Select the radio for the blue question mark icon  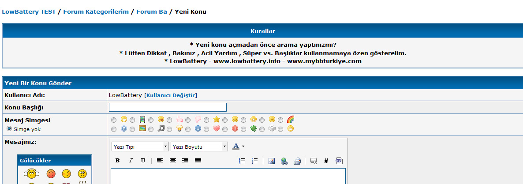pos(114,129)
